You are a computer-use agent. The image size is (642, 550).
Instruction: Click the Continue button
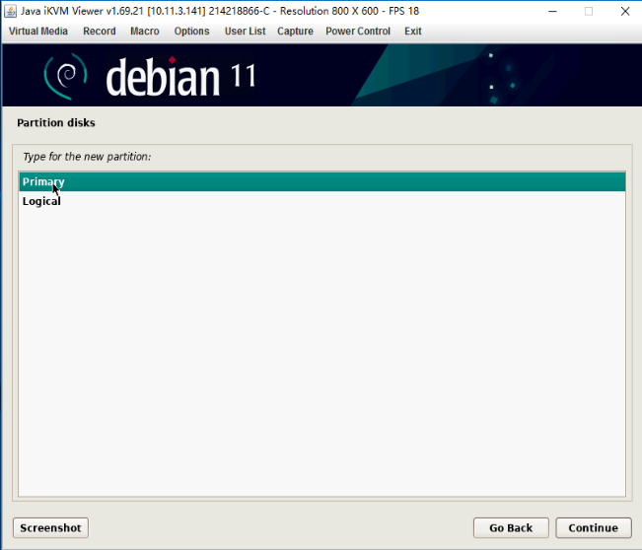point(594,528)
